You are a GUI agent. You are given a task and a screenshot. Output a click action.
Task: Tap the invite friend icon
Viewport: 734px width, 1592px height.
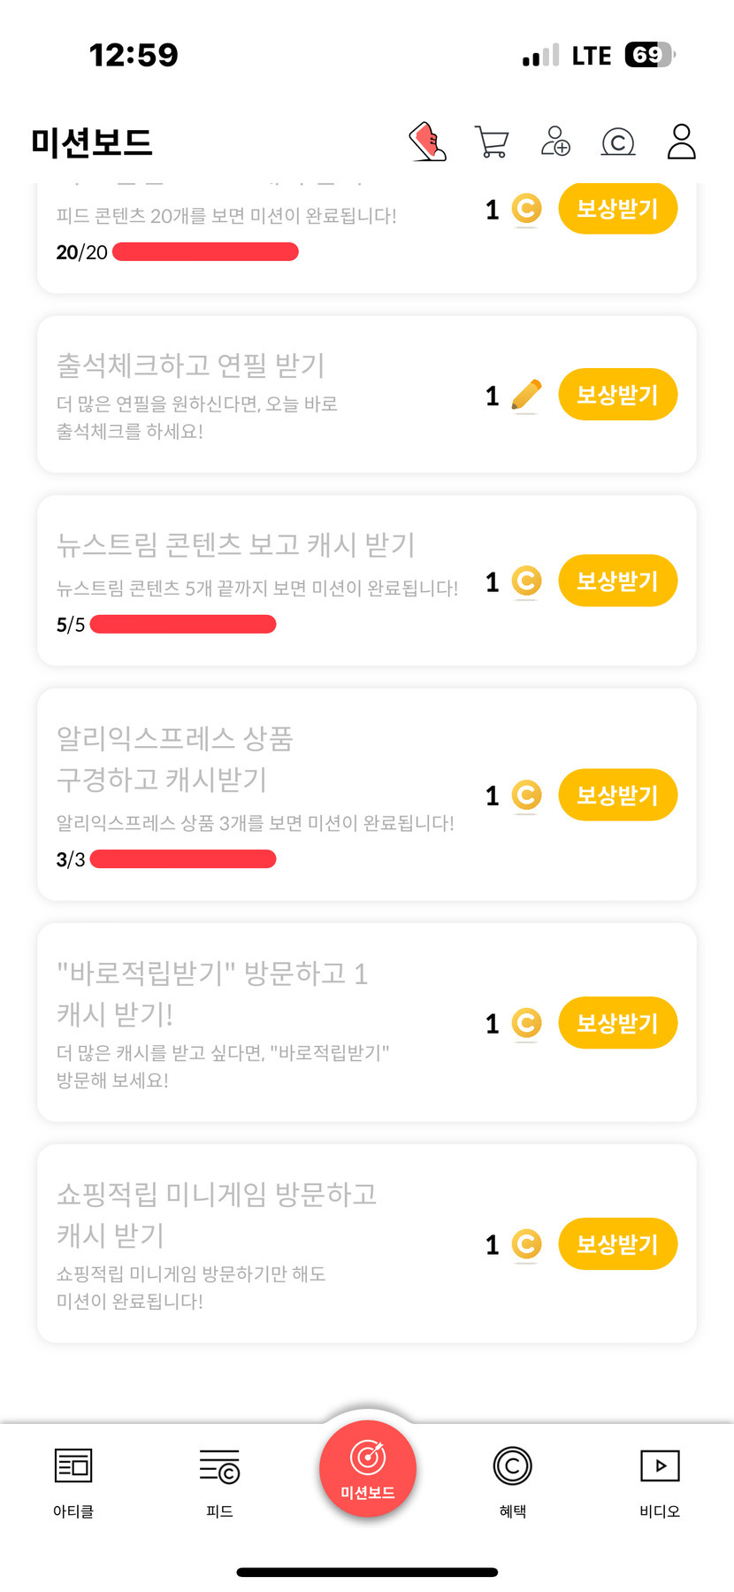click(555, 142)
